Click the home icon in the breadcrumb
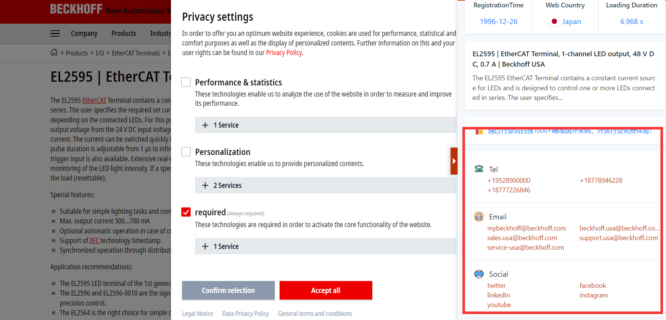666x320 pixels. tap(54, 52)
